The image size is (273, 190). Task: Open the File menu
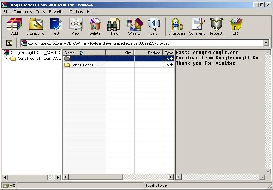coord(6,12)
